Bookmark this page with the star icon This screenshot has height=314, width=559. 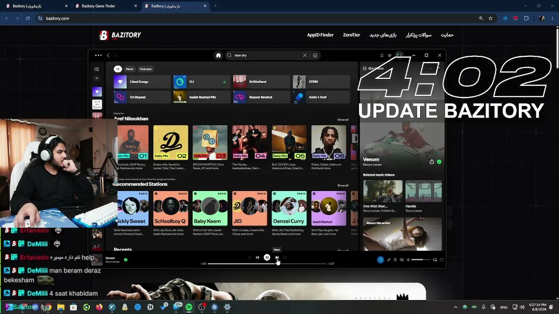[490, 18]
